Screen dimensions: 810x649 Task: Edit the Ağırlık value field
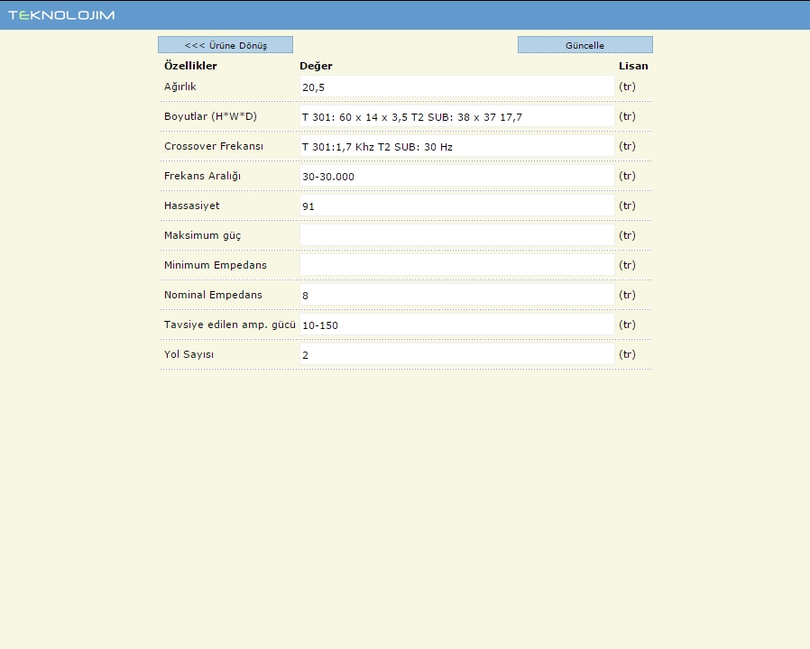(456, 87)
